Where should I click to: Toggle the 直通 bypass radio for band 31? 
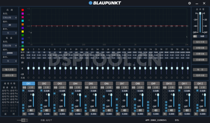click(x=188, y=78)
